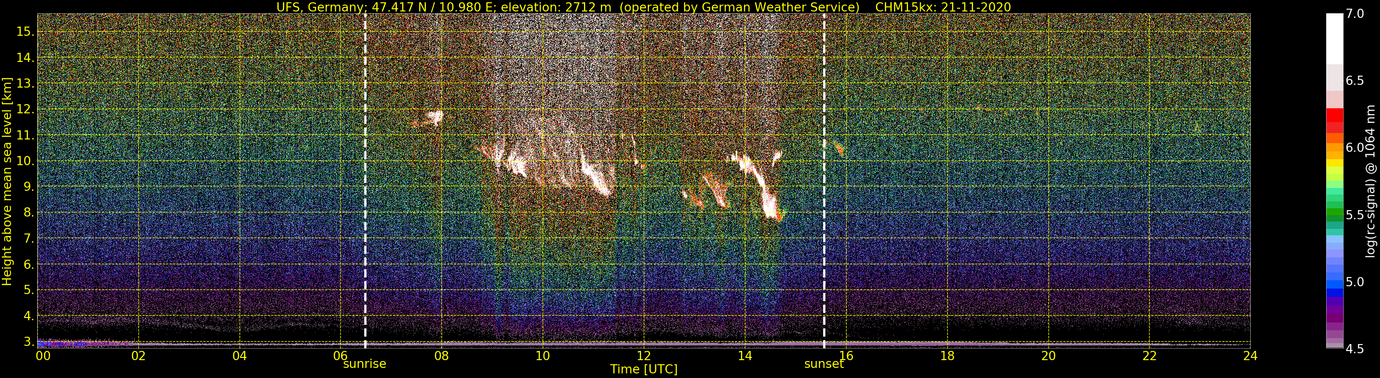
Task: Click the height axis tick '10.'
Action: click(25, 161)
